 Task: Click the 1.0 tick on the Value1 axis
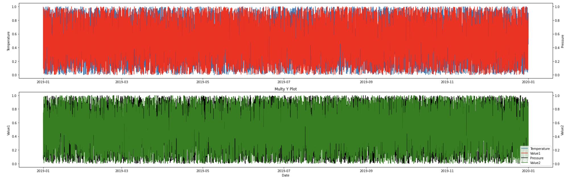click(14, 96)
